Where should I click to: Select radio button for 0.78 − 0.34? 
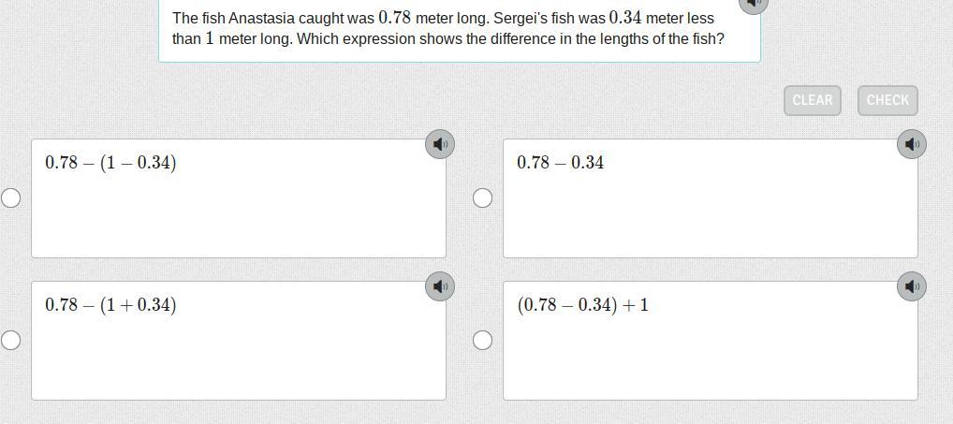click(x=482, y=197)
